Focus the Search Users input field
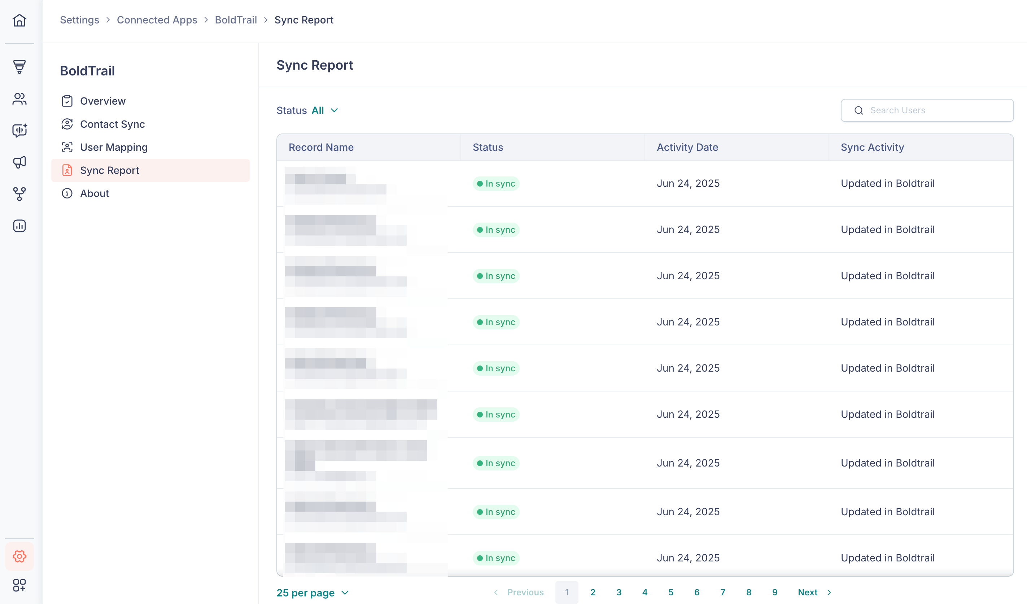The width and height of the screenshot is (1027, 604). click(927, 110)
